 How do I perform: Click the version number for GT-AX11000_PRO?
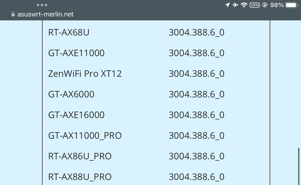click(x=197, y=136)
